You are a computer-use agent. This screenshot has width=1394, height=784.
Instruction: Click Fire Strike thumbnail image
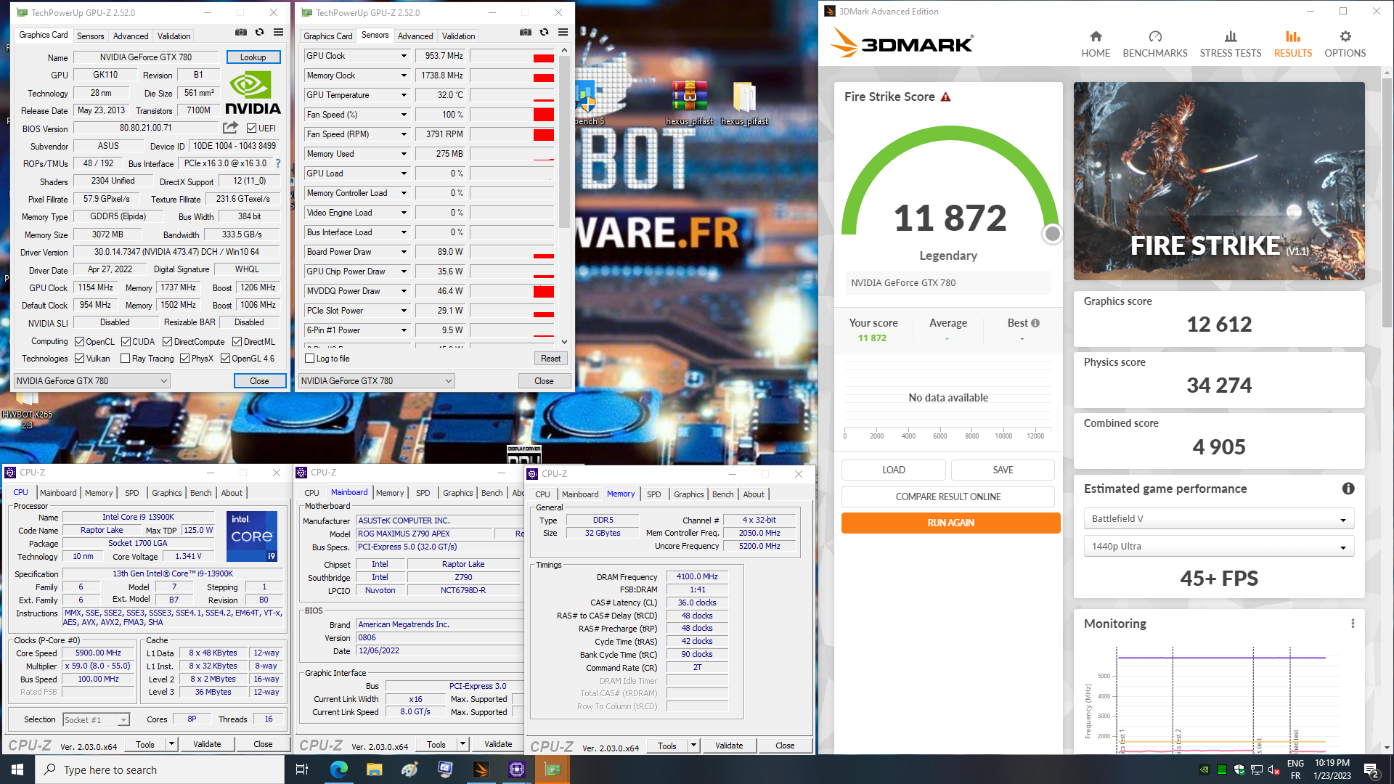pyautogui.click(x=1219, y=181)
